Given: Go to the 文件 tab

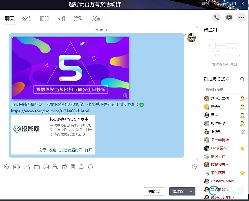Looking at the screenshot, I should (x=61, y=18).
